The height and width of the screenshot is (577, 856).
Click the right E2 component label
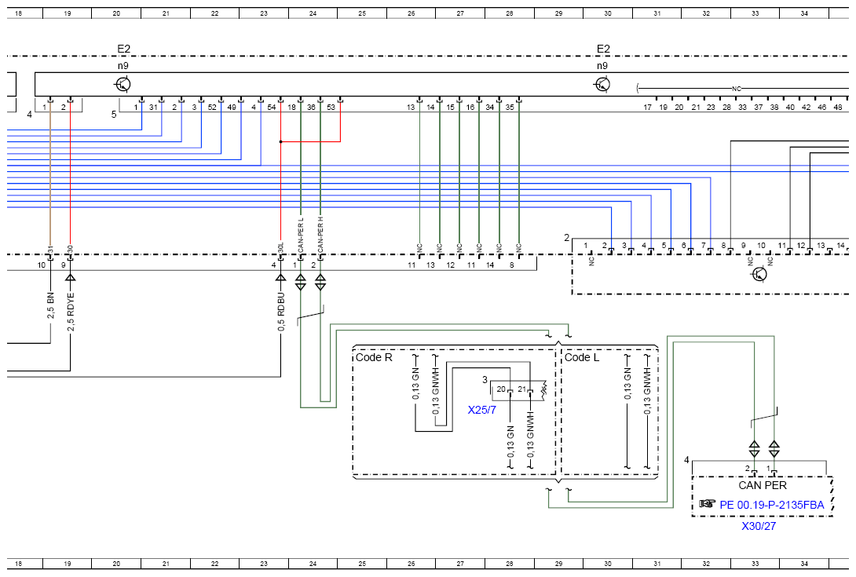coord(603,49)
